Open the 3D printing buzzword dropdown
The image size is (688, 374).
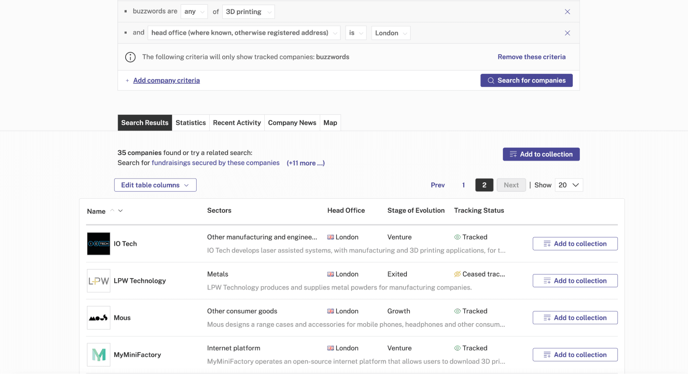coord(248,12)
